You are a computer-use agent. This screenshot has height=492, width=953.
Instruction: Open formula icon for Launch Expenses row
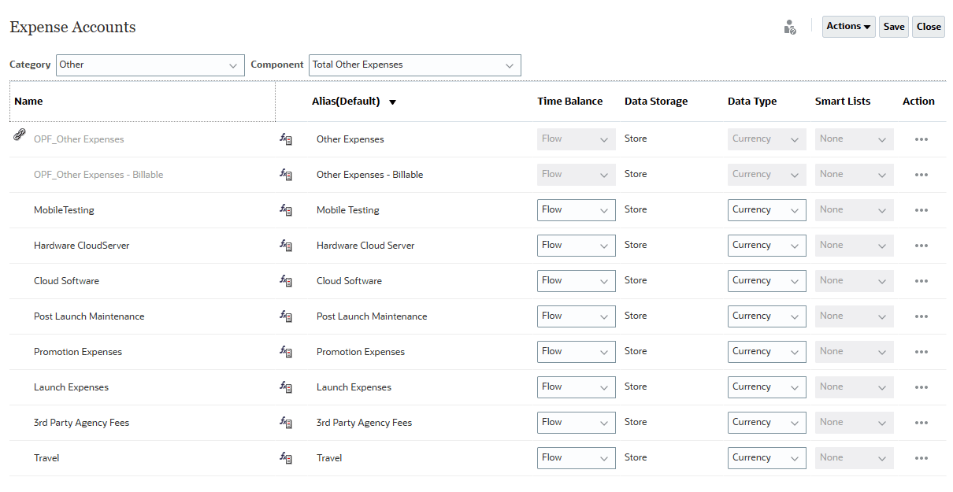pyautogui.click(x=286, y=387)
